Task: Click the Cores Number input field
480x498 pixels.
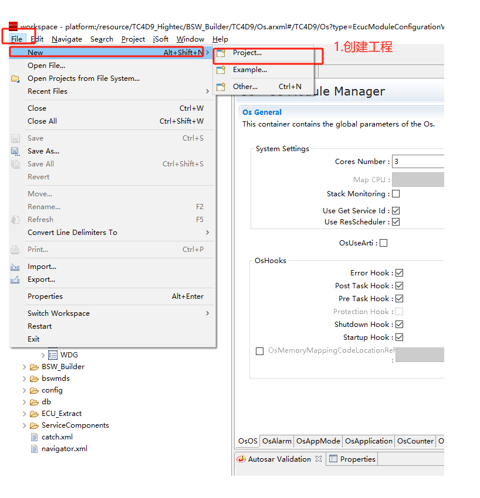Action: pyautogui.click(x=418, y=162)
